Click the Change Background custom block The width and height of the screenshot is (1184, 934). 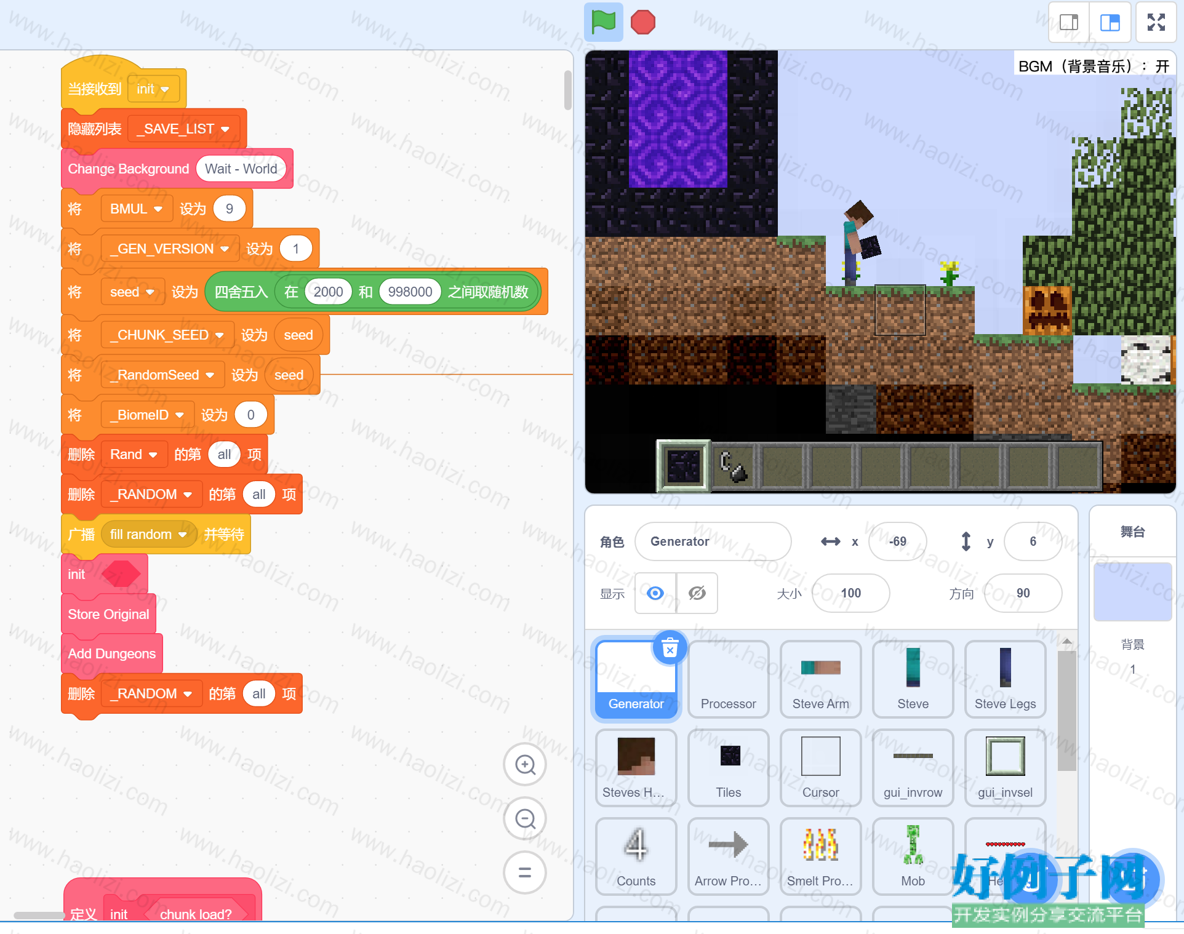tap(128, 169)
